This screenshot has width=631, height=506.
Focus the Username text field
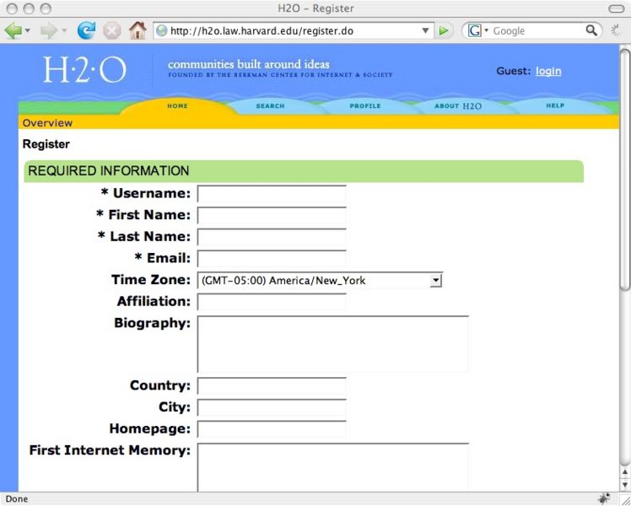(272, 194)
